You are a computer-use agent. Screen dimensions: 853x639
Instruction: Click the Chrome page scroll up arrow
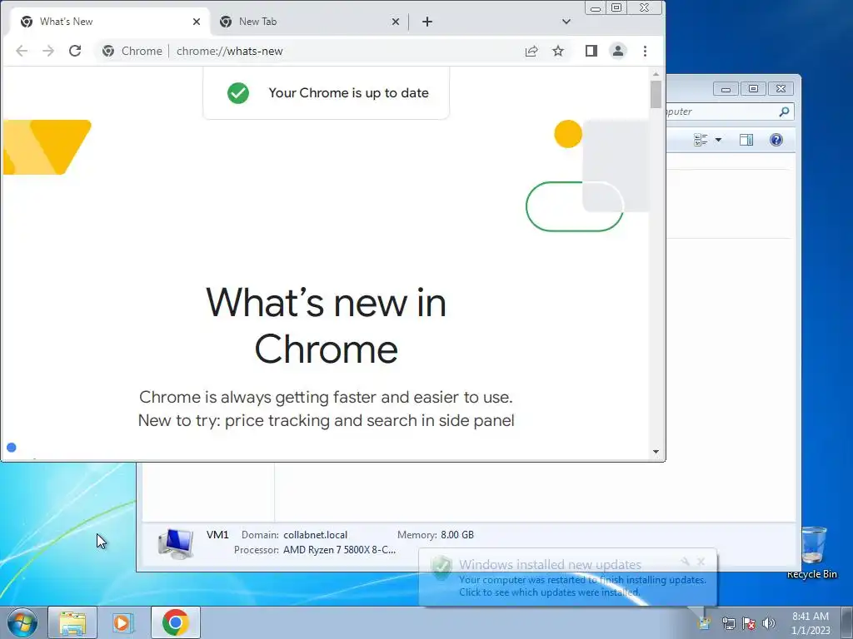point(656,74)
